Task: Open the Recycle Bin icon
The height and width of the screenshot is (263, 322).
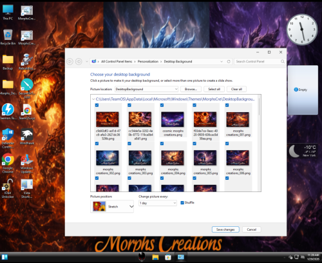Action: tap(8, 37)
